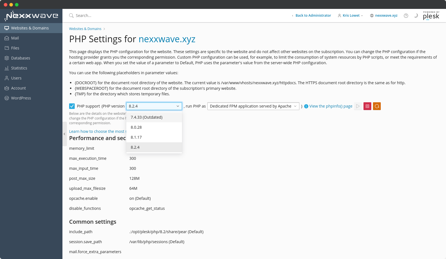
Task: Open the nexxwave.xyz title link
Action: coord(167,39)
